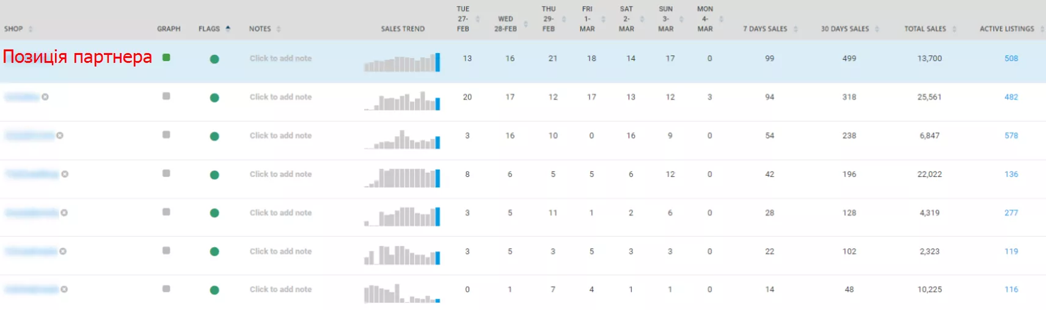
Task: Open round icon beside third row shop name
Action: pos(60,135)
